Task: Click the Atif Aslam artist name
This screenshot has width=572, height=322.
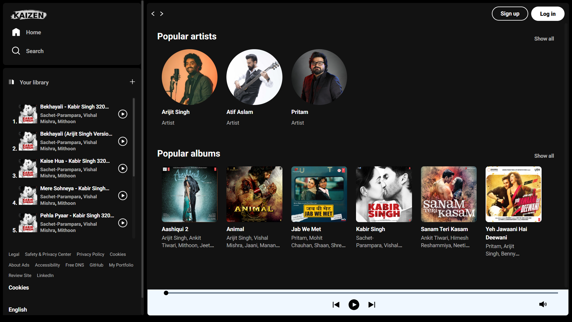Action: click(240, 112)
